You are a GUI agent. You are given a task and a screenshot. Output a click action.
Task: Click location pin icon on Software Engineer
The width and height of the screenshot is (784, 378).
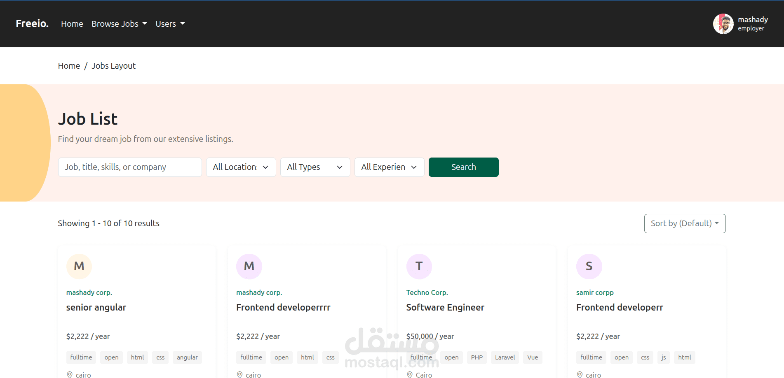[x=410, y=375]
